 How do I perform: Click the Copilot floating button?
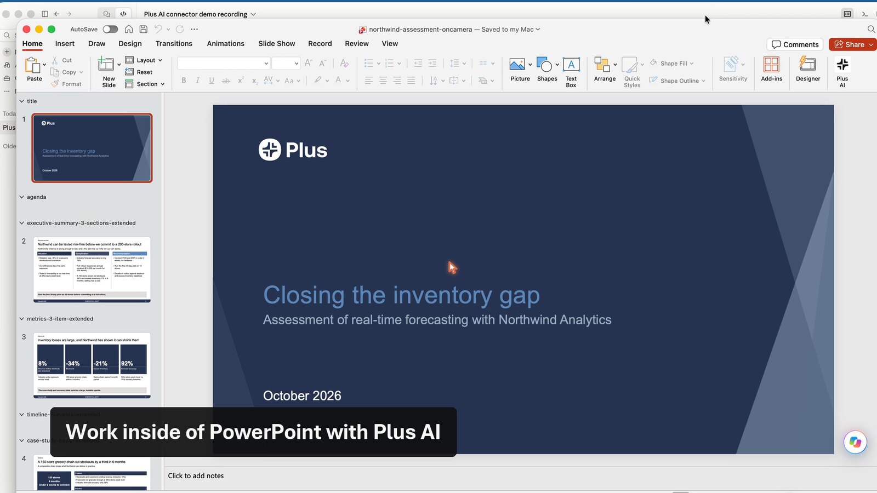coord(855,442)
